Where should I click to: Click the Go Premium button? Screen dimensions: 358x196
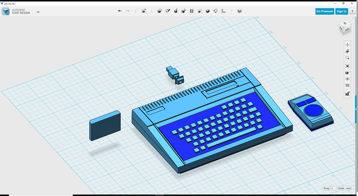[x=324, y=11]
